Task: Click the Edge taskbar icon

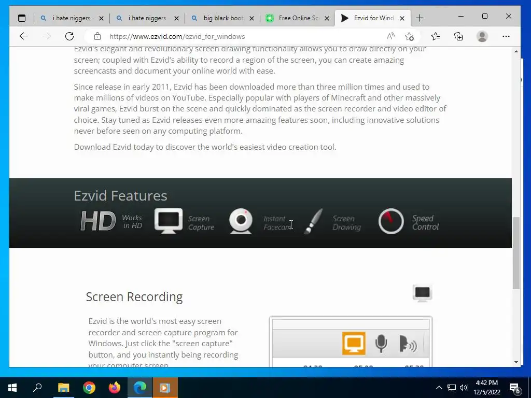Action: tap(140, 388)
